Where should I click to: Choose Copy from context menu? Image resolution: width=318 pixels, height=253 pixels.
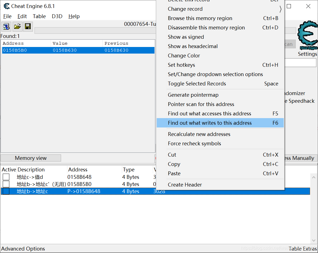click(220, 164)
